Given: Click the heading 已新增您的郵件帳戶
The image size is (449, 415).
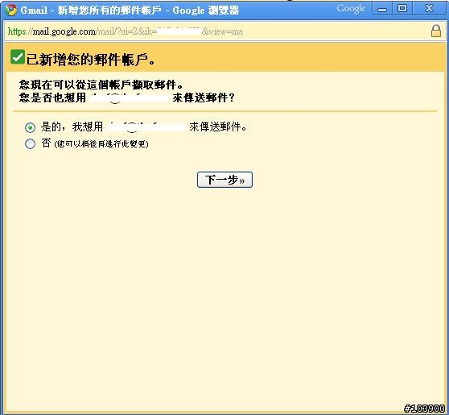Looking at the screenshot, I should (x=91, y=60).
